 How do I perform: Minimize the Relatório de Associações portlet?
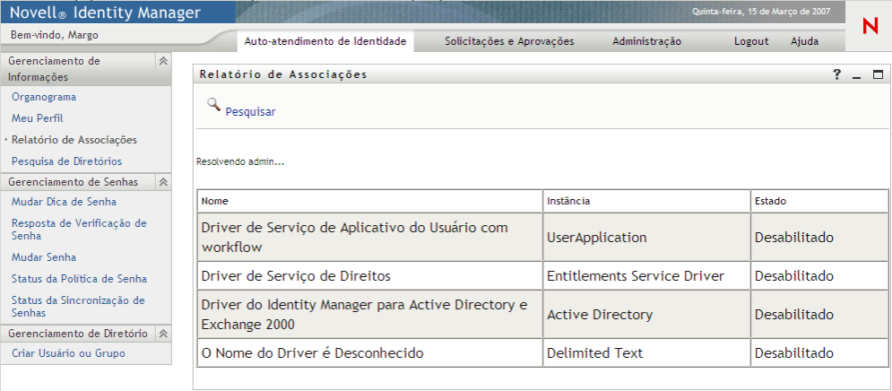857,75
